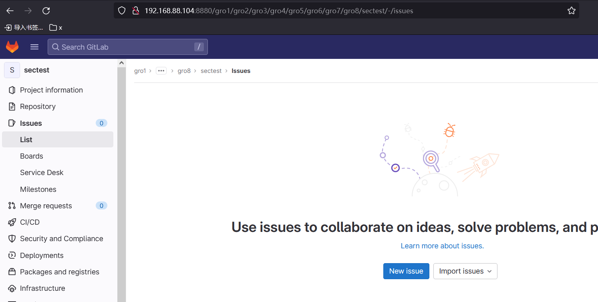Select the List submenu item
Viewport: 598px width, 302px height.
pyautogui.click(x=58, y=139)
